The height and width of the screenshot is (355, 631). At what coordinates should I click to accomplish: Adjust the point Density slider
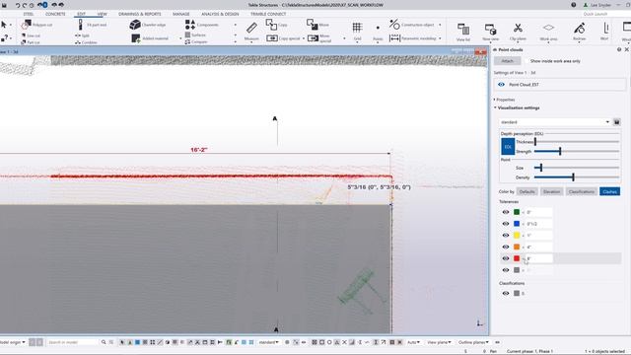(x=573, y=177)
